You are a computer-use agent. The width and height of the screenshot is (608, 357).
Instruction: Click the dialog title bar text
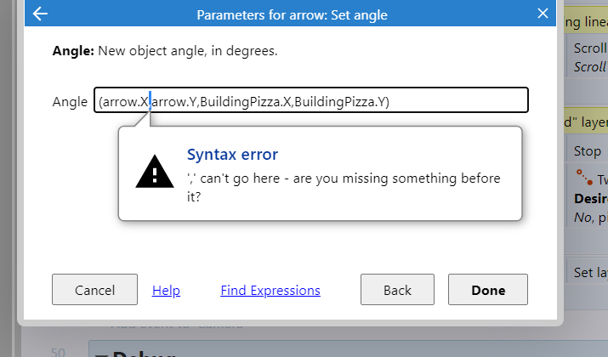pos(292,14)
